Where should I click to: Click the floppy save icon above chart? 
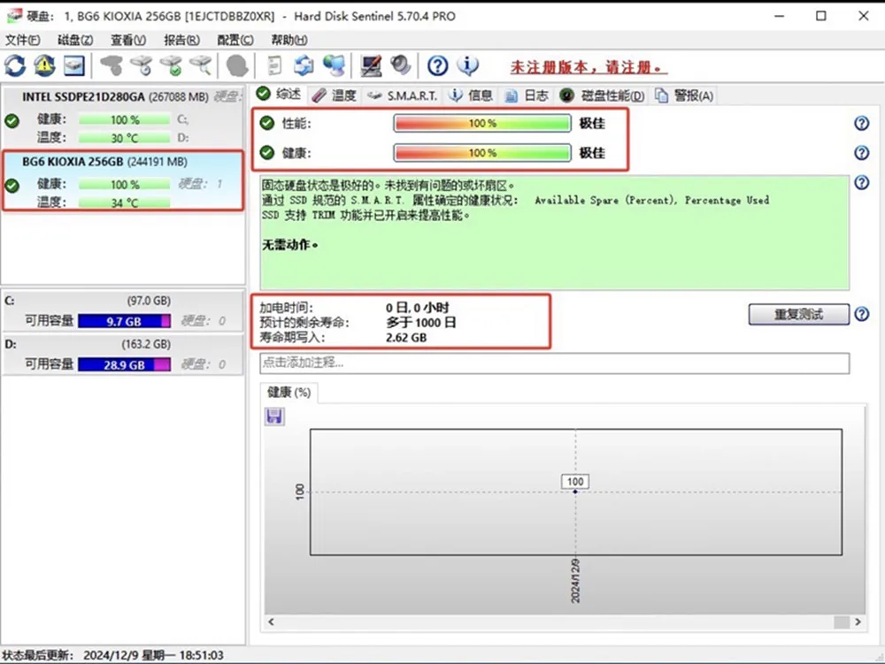pos(274,416)
